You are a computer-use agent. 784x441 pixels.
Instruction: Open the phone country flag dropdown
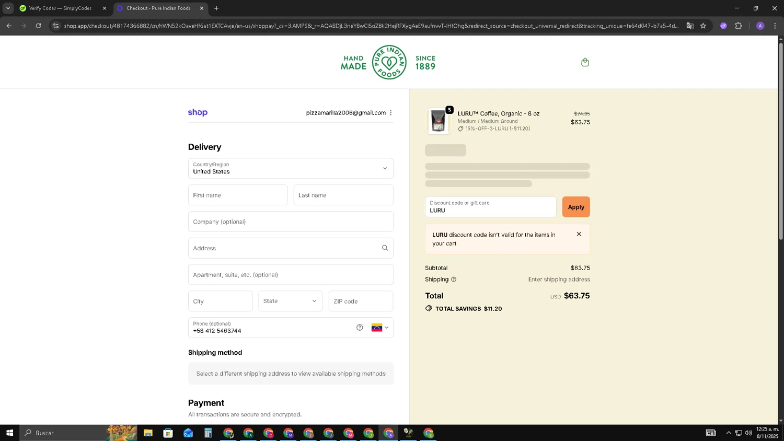pyautogui.click(x=380, y=328)
